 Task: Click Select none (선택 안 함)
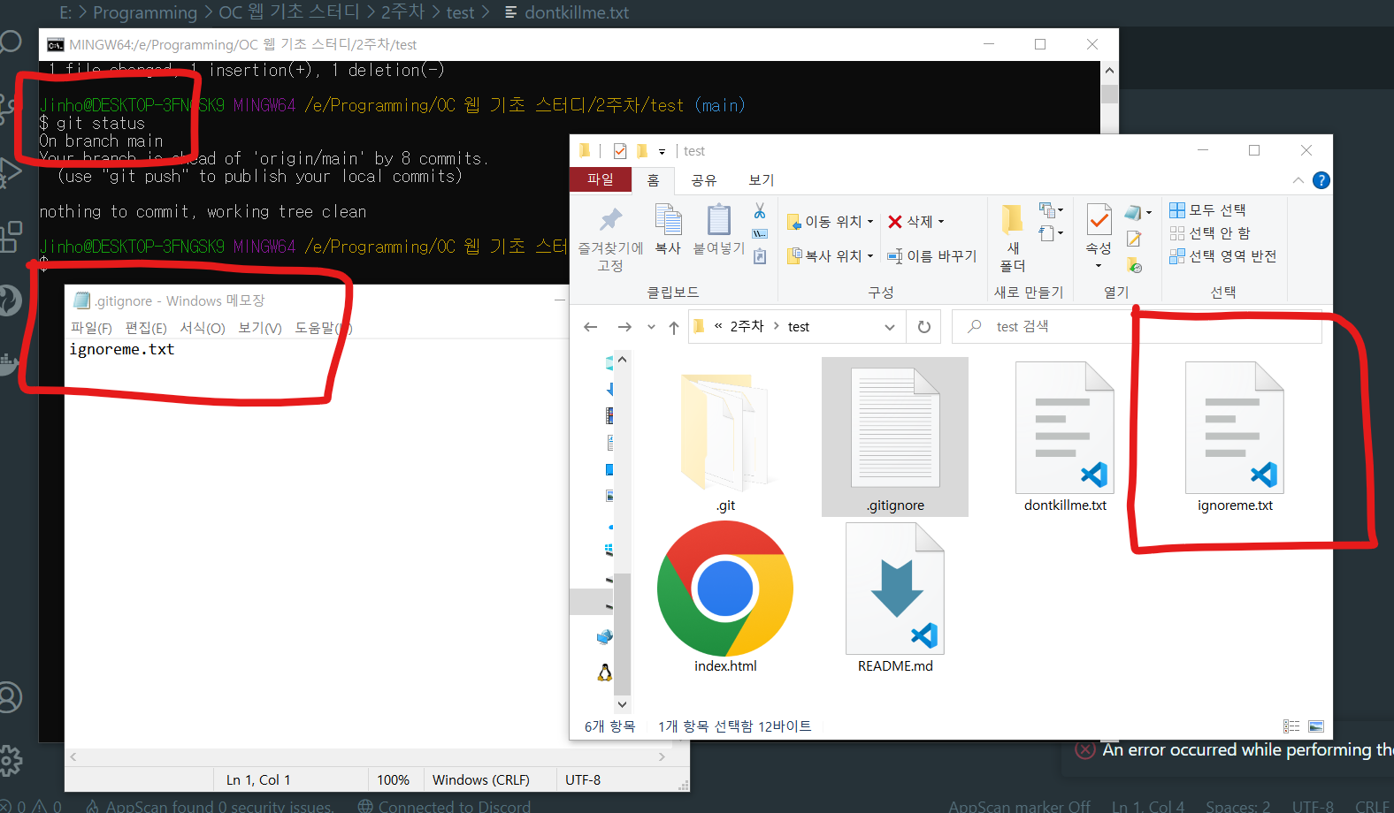(x=1210, y=233)
